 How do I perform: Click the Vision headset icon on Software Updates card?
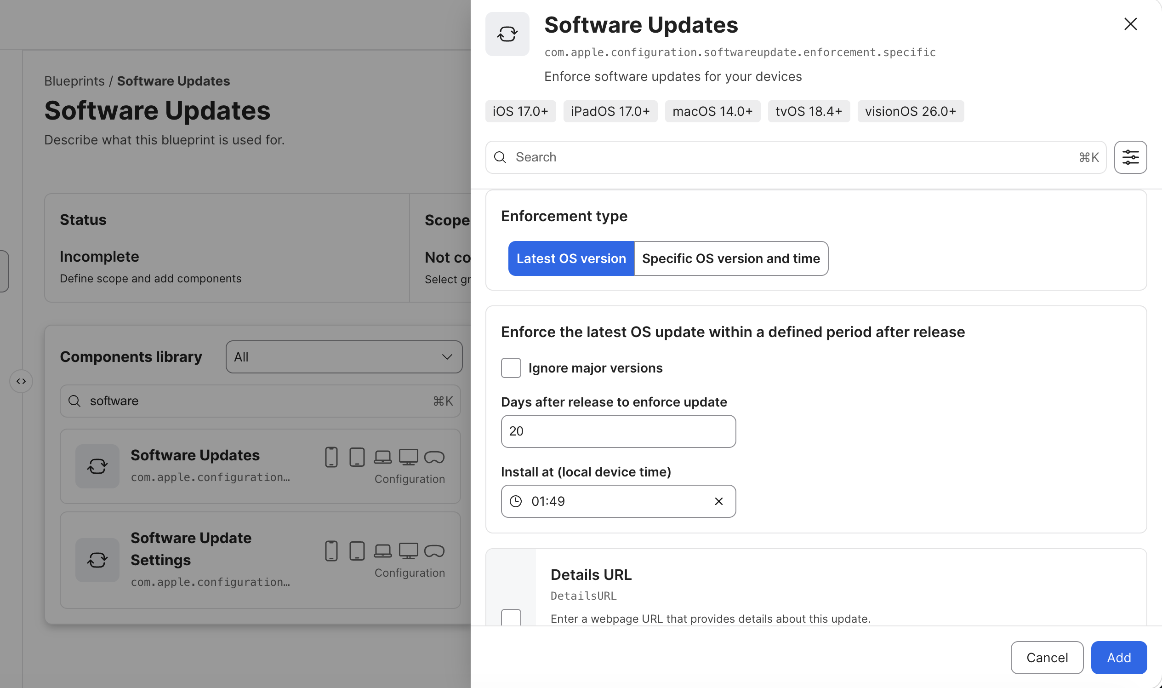pyautogui.click(x=434, y=457)
